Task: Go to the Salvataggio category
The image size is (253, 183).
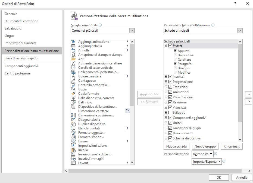Action: (32, 28)
